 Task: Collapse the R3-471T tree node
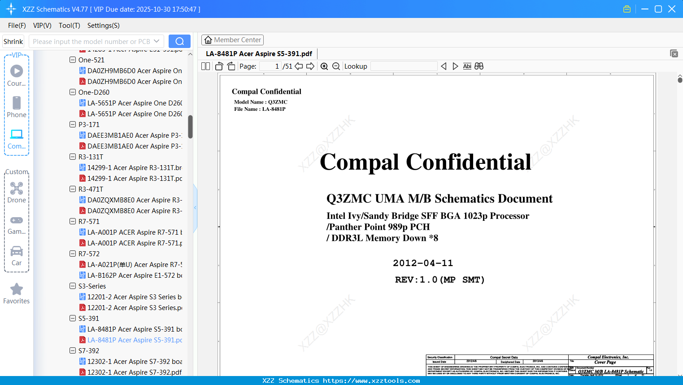73,189
